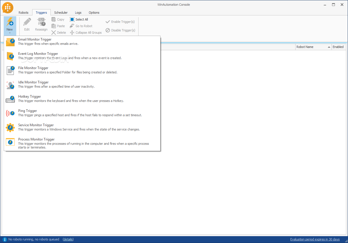
Task: Click the Enabled column header
Action: tap(338, 47)
